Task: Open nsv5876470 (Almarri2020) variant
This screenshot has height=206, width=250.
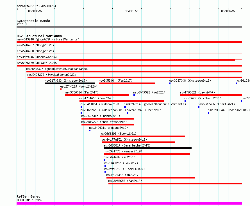Action: pos(37,63)
